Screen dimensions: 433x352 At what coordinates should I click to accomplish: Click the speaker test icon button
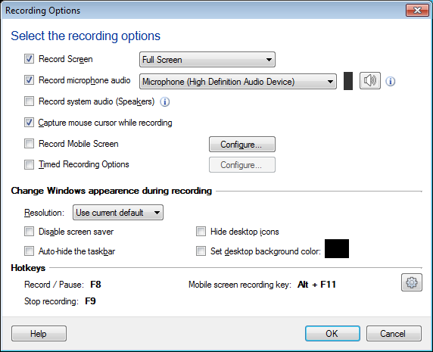pyautogui.click(x=369, y=81)
